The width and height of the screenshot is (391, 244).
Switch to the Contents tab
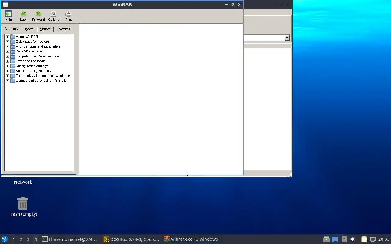click(x=11, y=29)
